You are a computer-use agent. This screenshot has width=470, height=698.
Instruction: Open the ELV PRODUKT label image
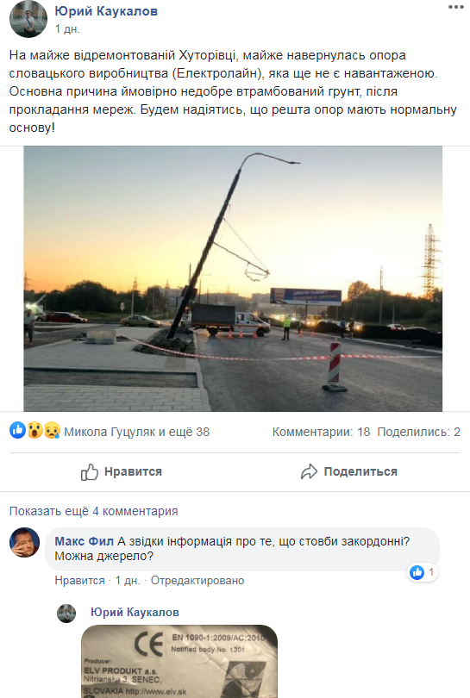tap(179, 662)
